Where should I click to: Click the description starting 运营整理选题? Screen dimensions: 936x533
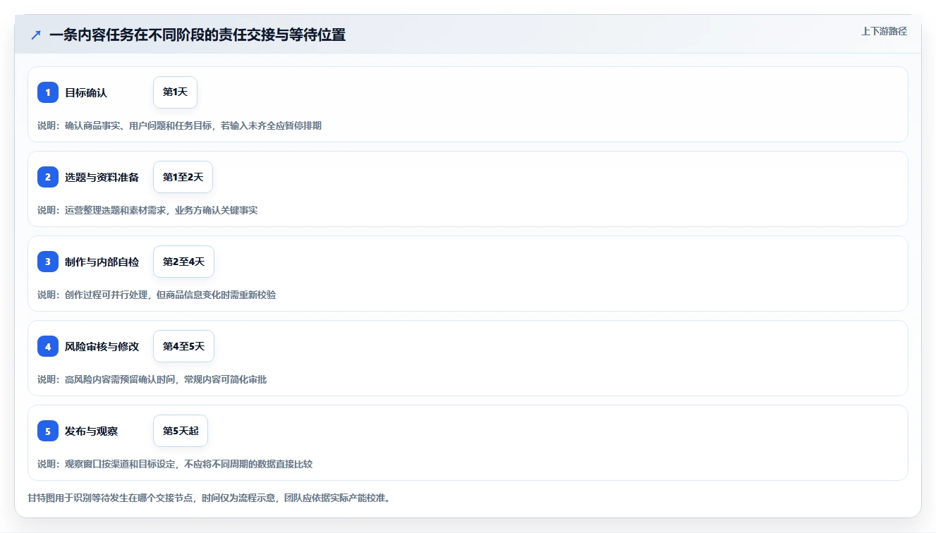coord(147,210)
